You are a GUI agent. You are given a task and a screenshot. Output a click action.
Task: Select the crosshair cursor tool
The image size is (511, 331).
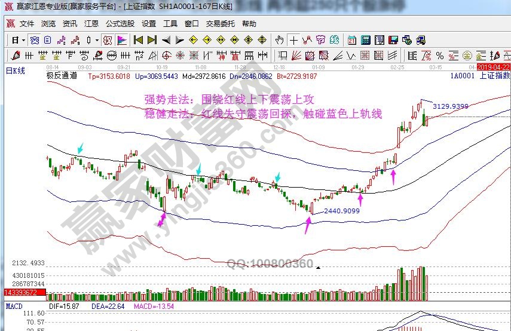click(x=293, y=41)
